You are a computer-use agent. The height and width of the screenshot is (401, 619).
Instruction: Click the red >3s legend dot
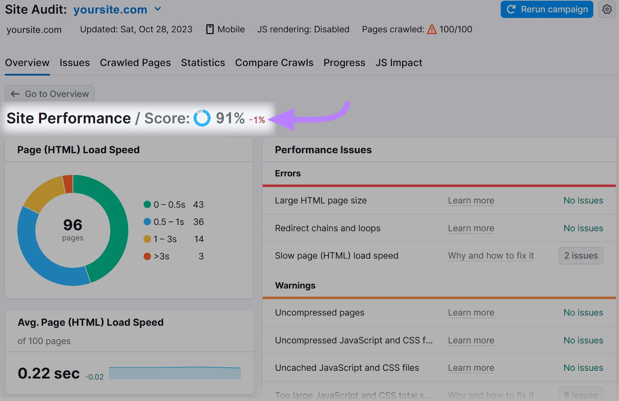point(147,256)
